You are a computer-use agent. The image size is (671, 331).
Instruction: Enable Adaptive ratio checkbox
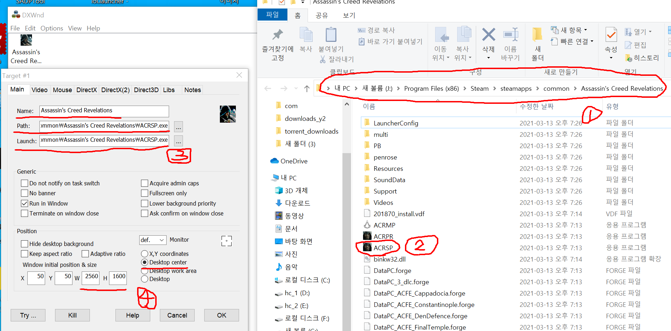85,254
